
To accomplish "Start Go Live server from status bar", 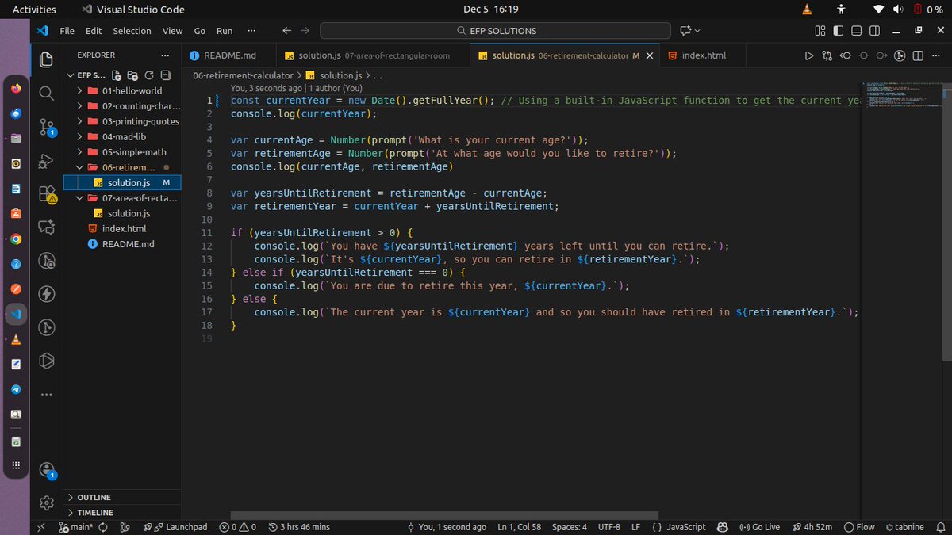I will click(758, 526).
